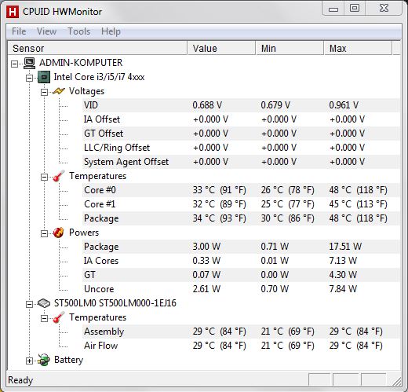Viewport: 408px width, 392px height.
Task: Click the Max column header
Action: click(x=358, y=48)
